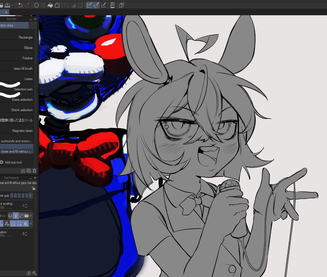Select refer all layers stacked icon
Viewport: 327px width, 277px height.
[x=10, y=216]
